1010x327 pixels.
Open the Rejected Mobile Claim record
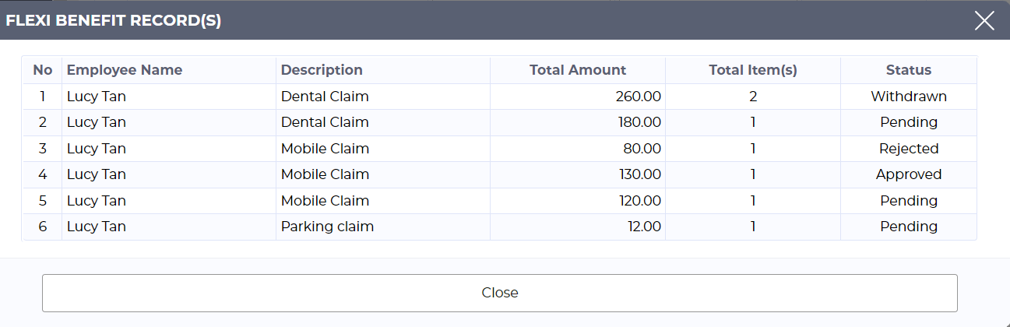[325, 149]
